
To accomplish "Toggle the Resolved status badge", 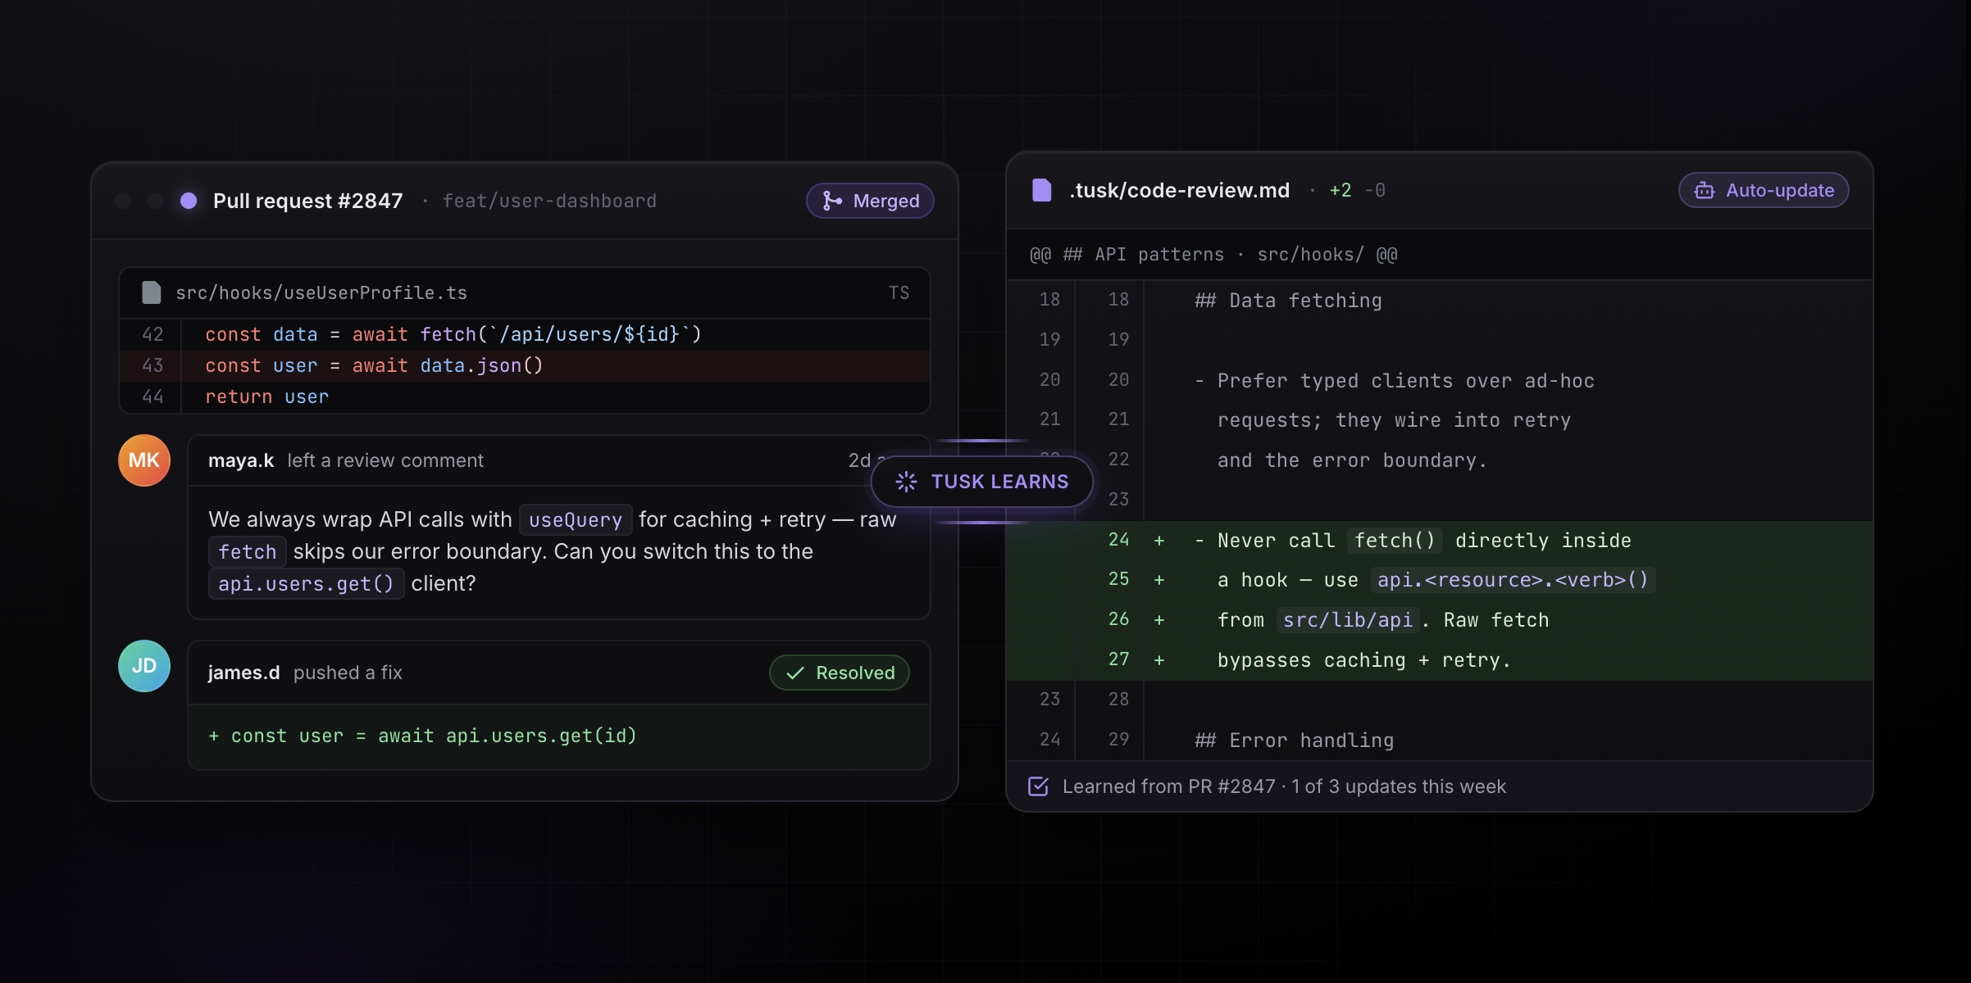I will point(839,673).
